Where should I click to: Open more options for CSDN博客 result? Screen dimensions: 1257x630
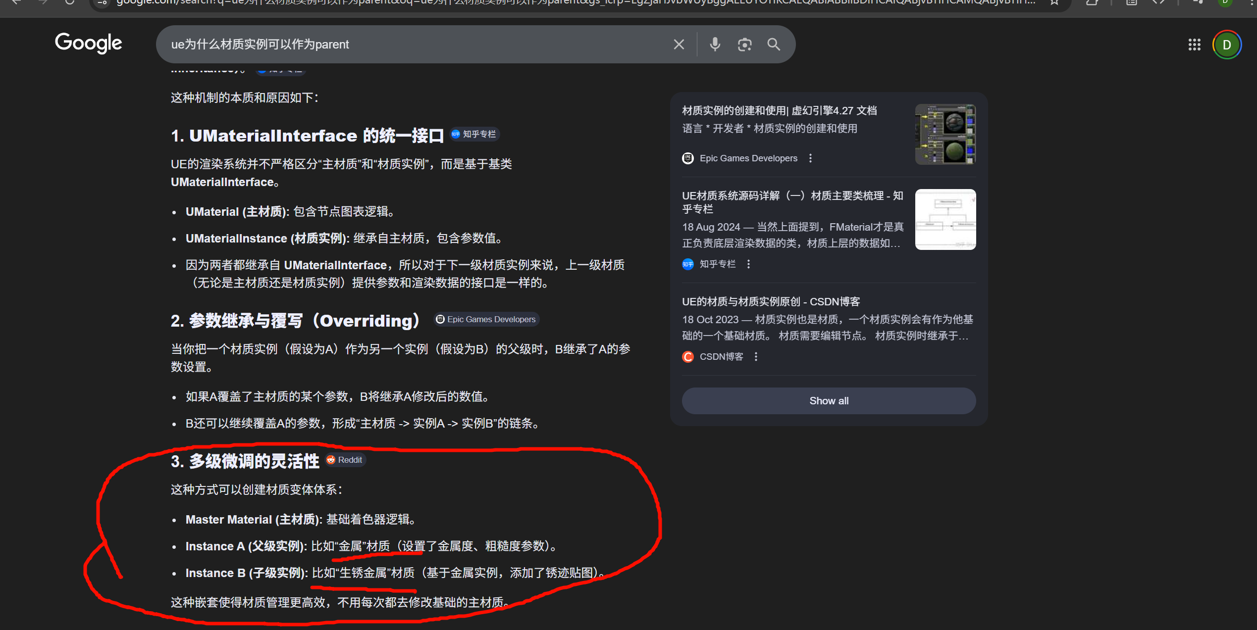(x=756, y=357)
